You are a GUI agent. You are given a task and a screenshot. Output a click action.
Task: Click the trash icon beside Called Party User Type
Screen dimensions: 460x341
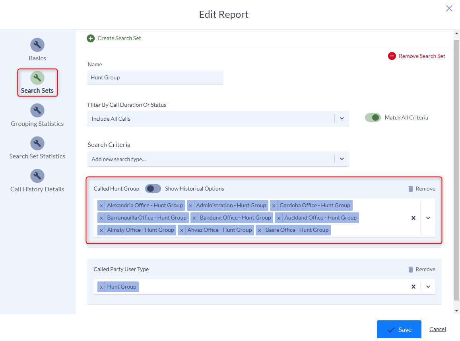[x=411, y=269]
